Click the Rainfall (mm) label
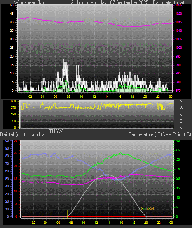The height and width of the screenshot is (228, 192). tap(12, 134)
